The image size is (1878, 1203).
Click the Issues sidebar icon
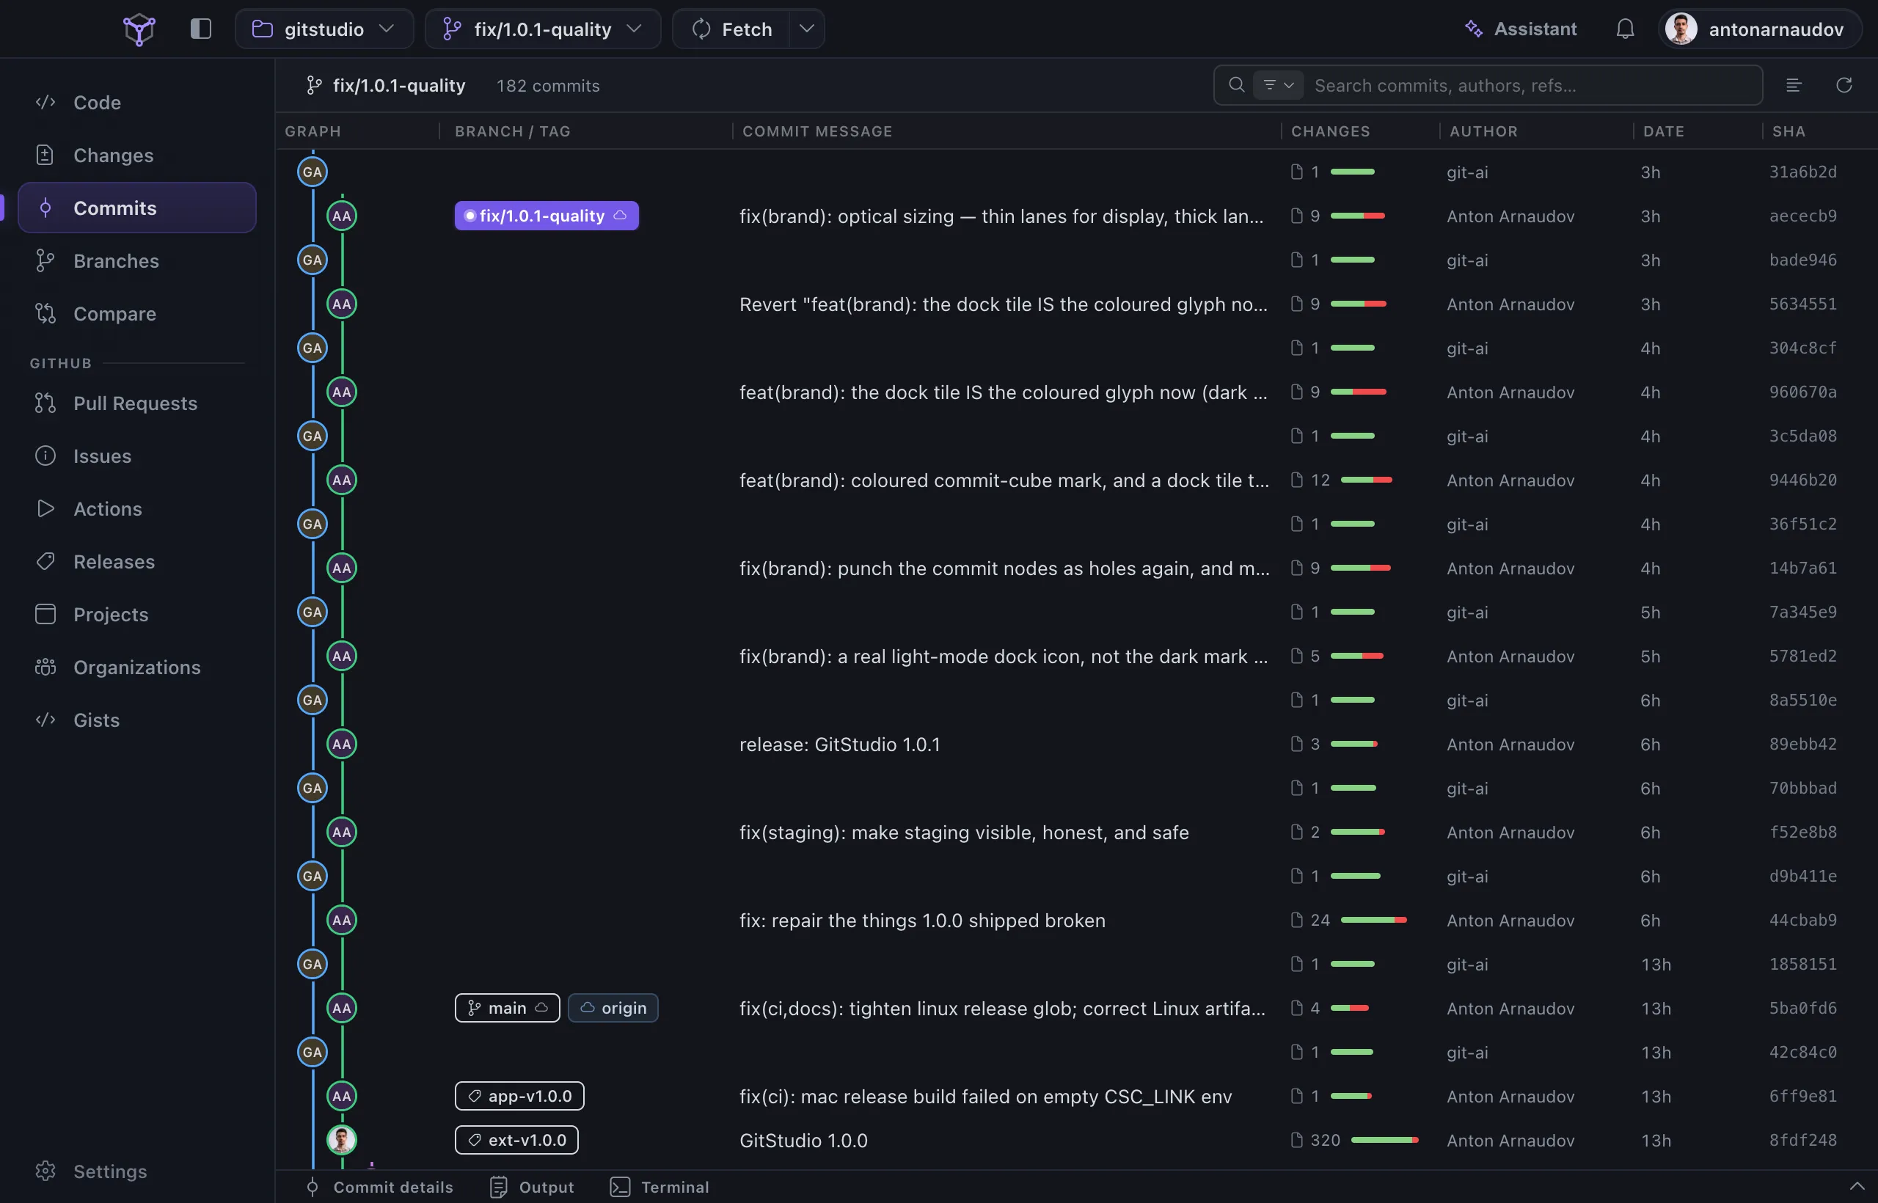click(45, 456)
